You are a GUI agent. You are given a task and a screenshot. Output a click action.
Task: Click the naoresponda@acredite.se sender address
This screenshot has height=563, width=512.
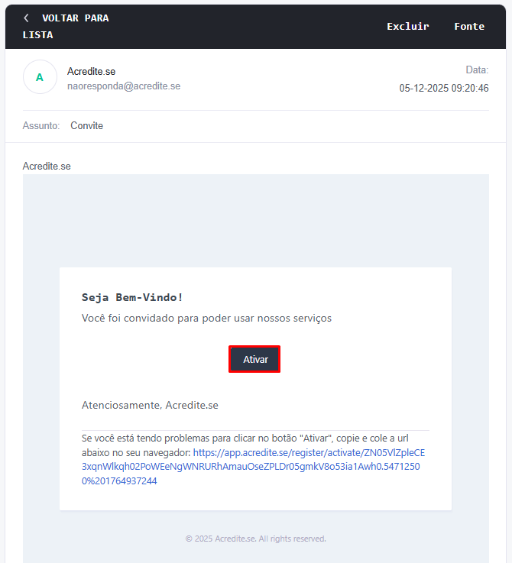click(124, 86)
